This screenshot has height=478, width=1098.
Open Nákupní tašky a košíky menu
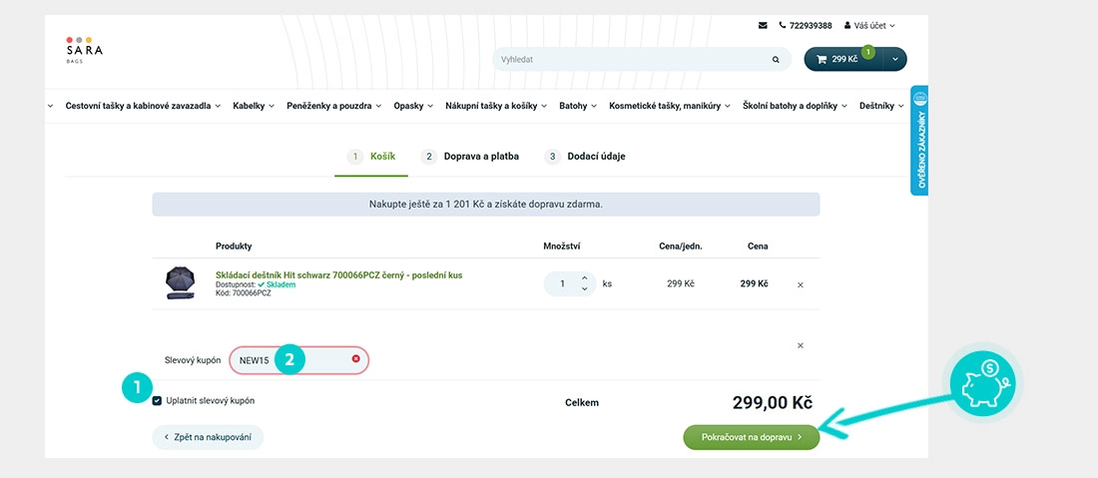[496, 107]
